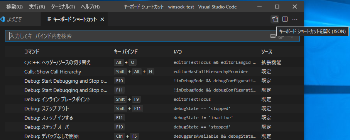This screenshot has width=350, height=140.
Task: Toggle record keys mode in search box
Action: tap(273, 36)
